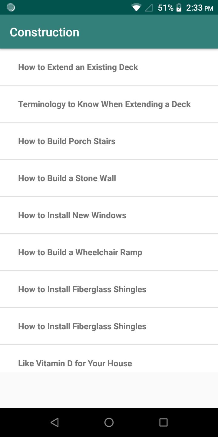The image size is (218, 437).
Task: Tap the Wi-Fi status icon
Action: pos(136,7)
